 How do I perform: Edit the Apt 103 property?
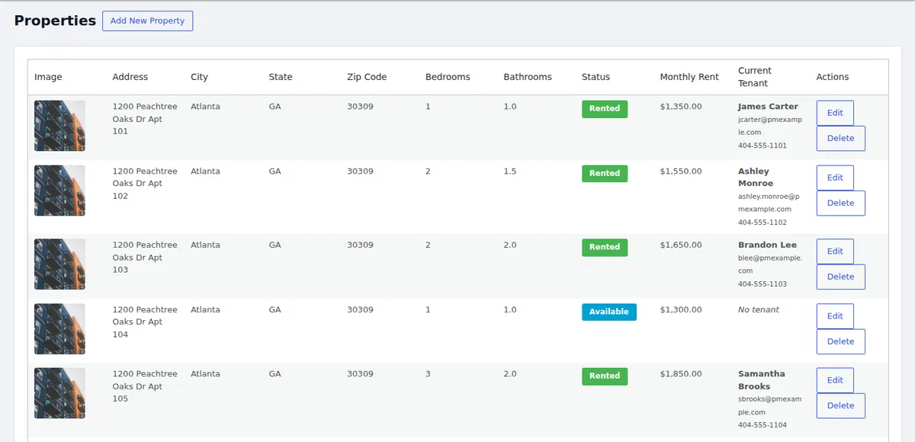pyautogui.click(x=835, y=251)
